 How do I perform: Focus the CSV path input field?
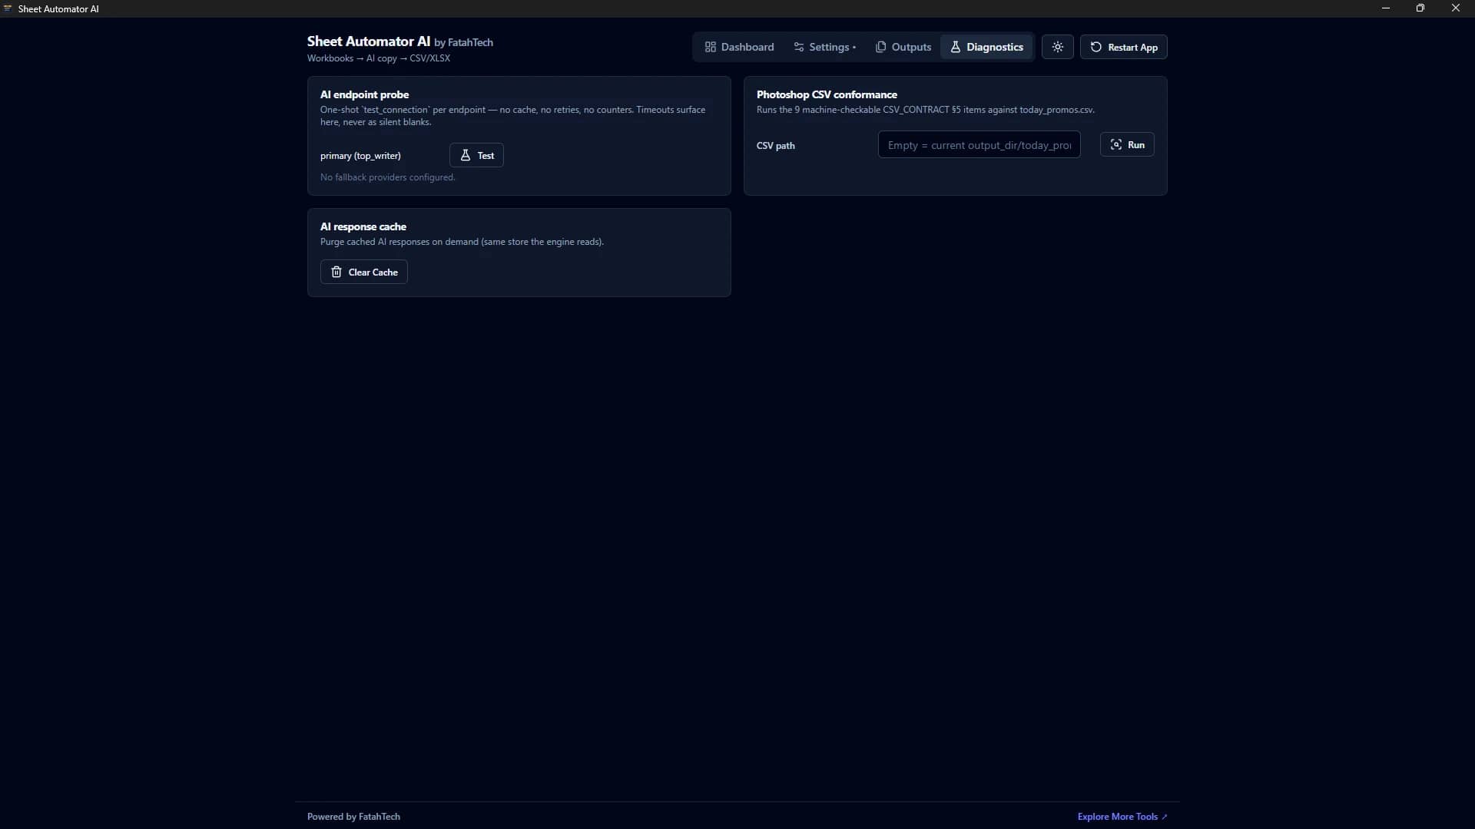click(x=979, y=144)
